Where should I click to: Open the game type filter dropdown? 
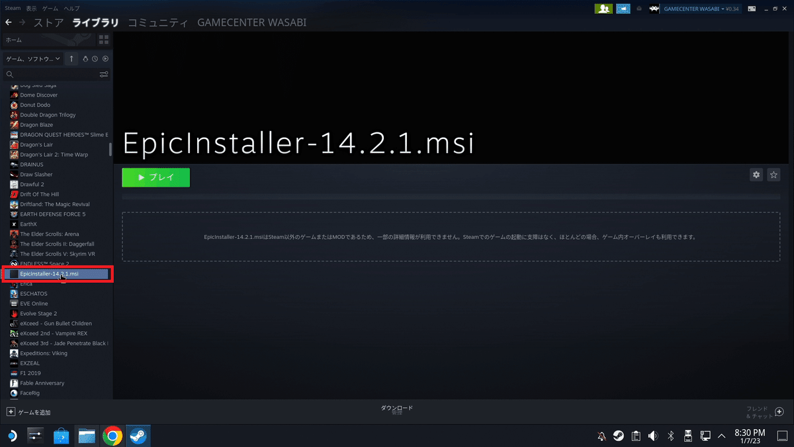(x=33, y=59)
